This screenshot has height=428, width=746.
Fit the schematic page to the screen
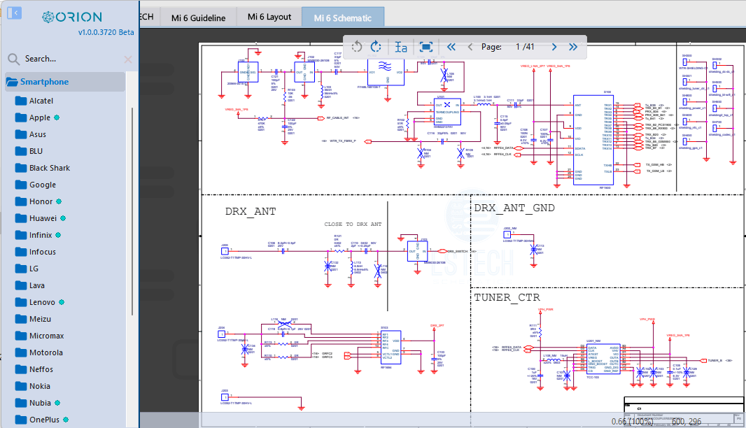pos(425,47)
